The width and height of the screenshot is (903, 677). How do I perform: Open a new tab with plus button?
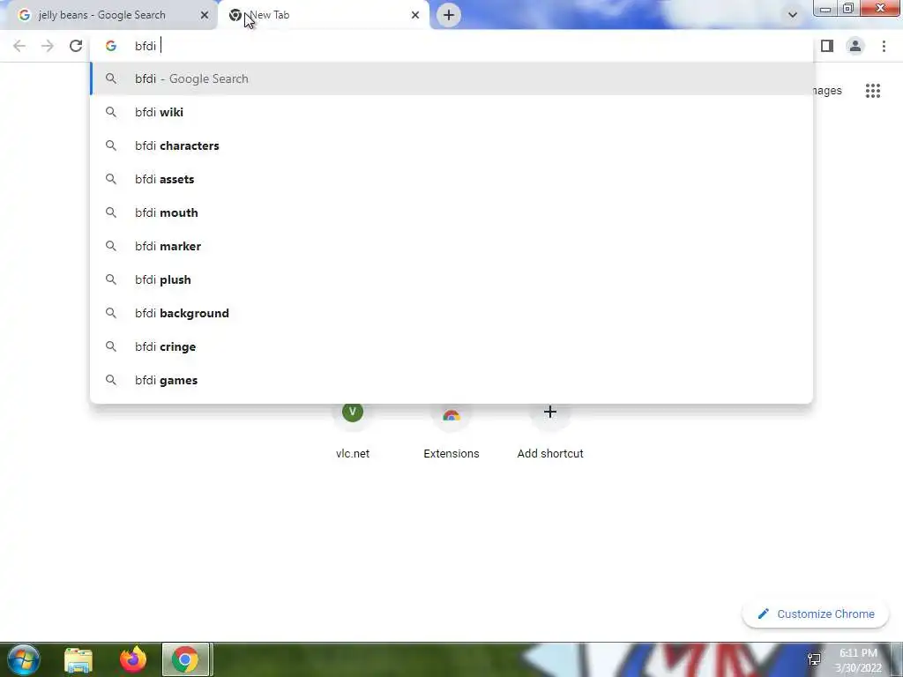click(x=449, y=15)
